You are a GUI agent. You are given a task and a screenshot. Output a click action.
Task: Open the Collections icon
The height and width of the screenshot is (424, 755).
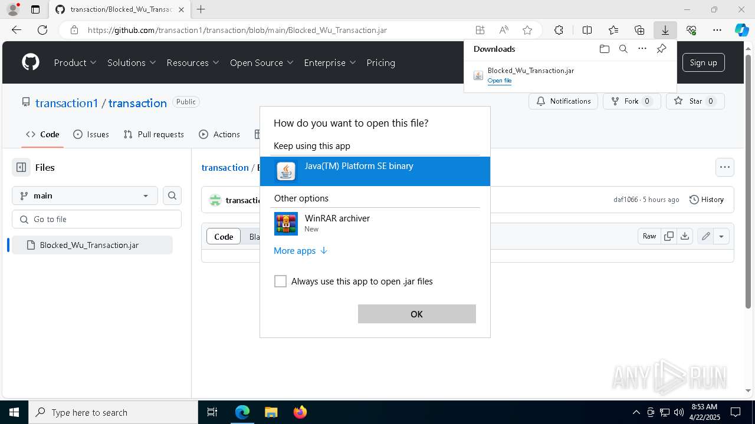pyautogui.click(x=639, y=30)
